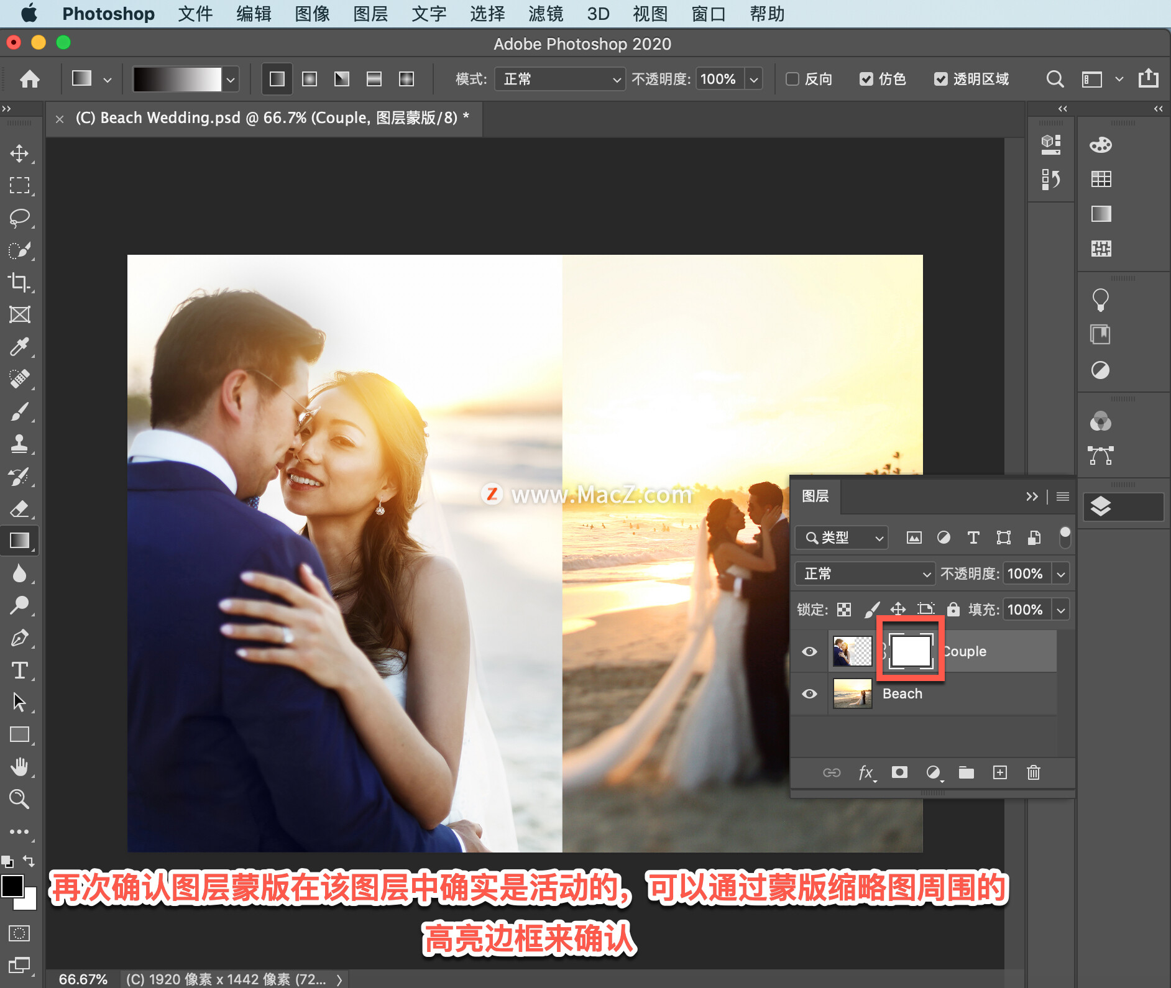The image size is (1171, 988).
Task: Open the layers panel 填充 fill dropdown arrow
Action: pyautogui.click(x=1061, y=610)
